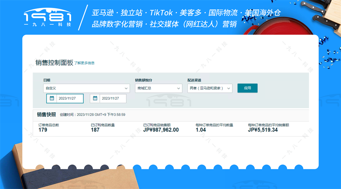The width and height of the screenshot is (341, 189).
Task: Open the 两者（亚马逊和卖家）channel dropdown
Action: [x=210, y=88]
